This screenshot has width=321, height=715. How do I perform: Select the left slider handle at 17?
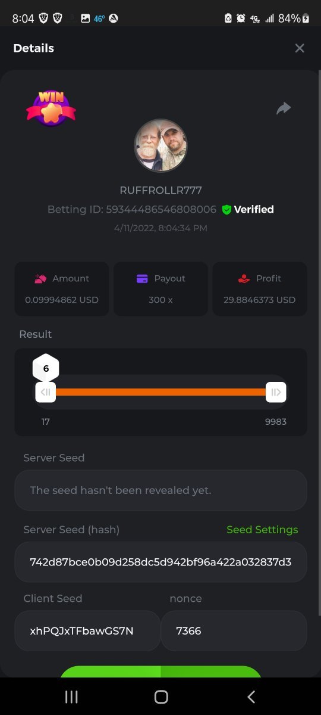(x=46, y=392)
